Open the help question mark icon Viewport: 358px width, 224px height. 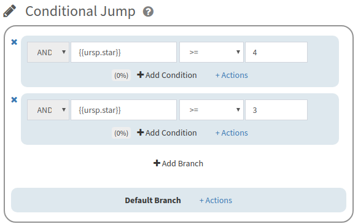click(x=148, y=12)
